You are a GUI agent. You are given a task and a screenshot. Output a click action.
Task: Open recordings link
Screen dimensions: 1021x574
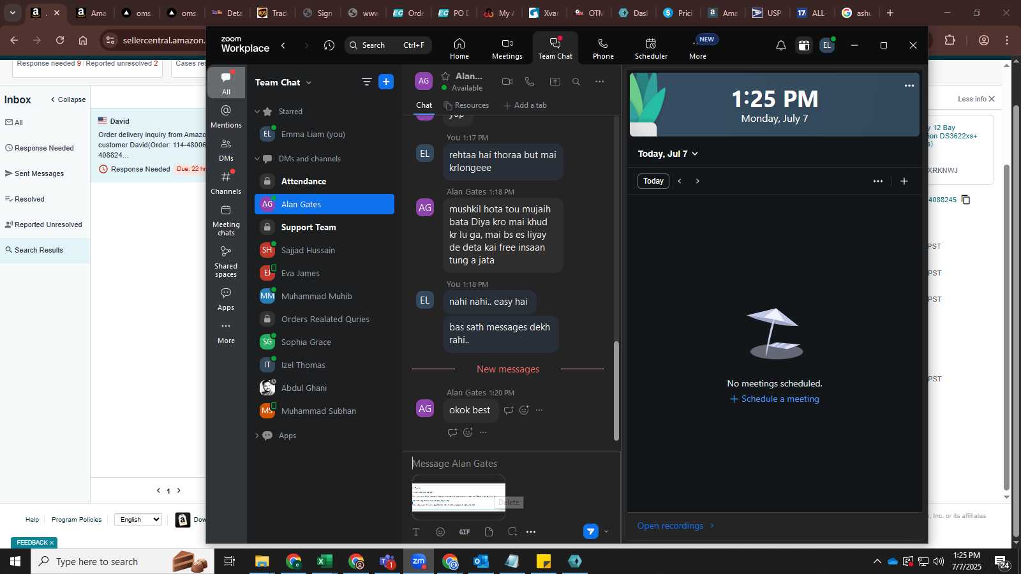(x=676, y=526)
